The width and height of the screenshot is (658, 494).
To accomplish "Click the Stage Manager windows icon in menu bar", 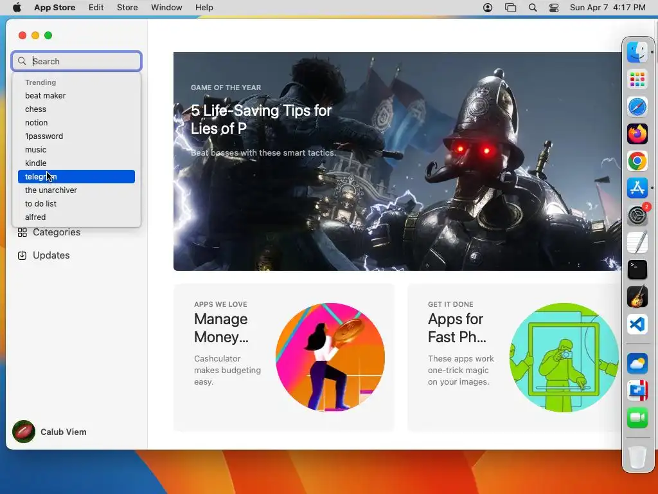I will pyautogui.click(x=510, y=8).
